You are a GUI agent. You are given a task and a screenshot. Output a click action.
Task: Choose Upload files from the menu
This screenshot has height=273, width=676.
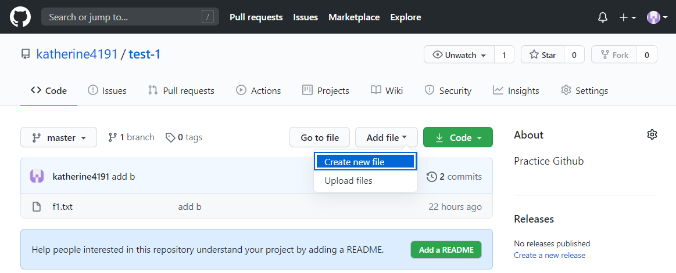(x=349, y=180)
